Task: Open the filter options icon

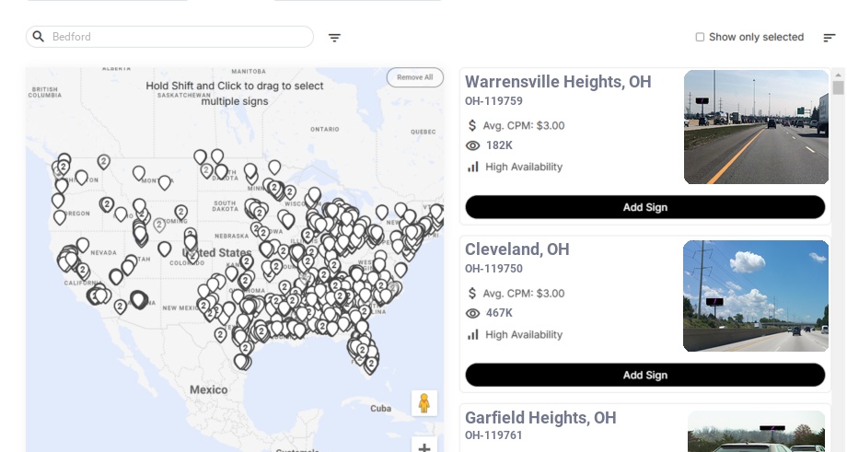Action: (334, 38)
